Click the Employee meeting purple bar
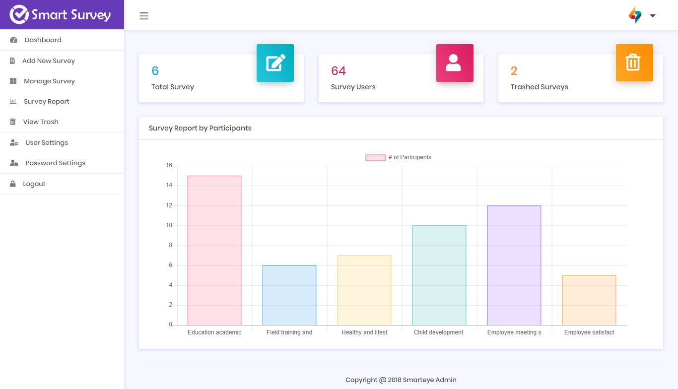This screenshot has height=389, width=678. (x=514, y=265)
